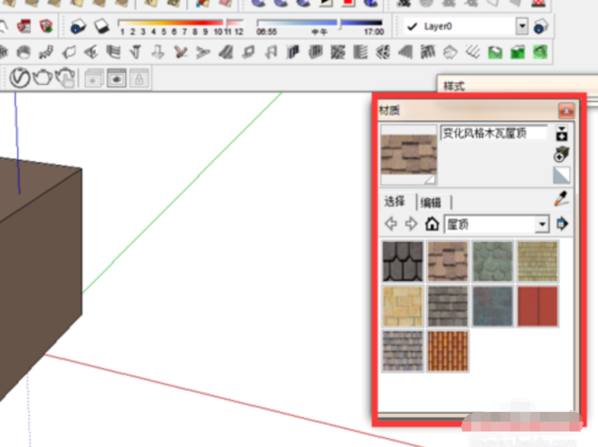Click the dome-shaped tool icon
This screenshot has width=598, height=447.
(x=23, y=52)
